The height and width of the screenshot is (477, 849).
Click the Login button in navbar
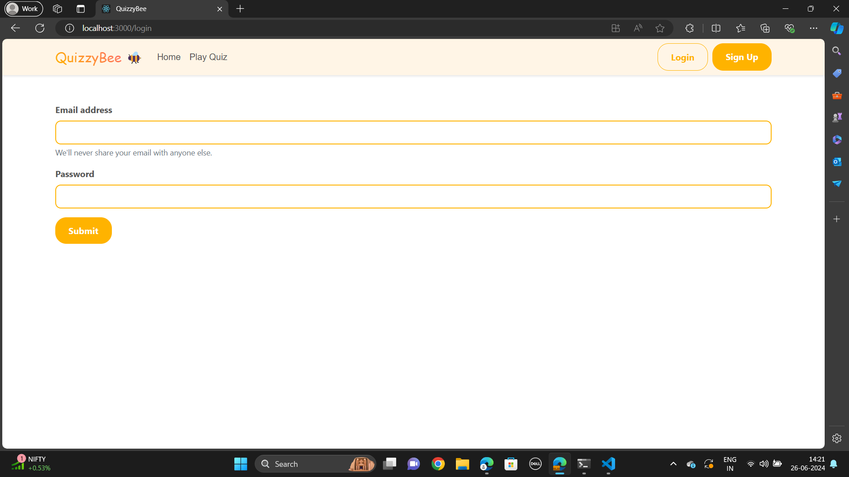click(682, 57)
